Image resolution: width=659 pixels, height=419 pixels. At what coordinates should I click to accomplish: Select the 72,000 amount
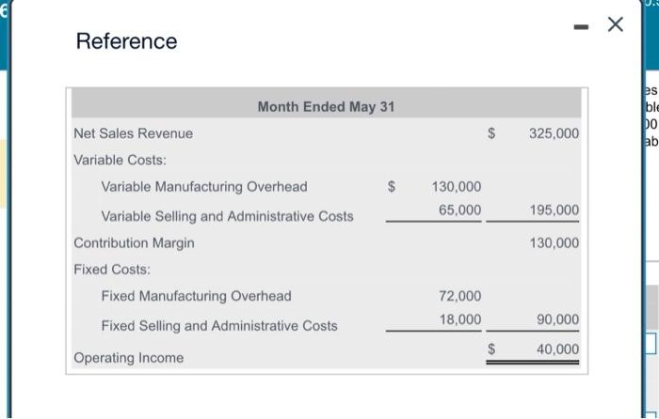pyautogui.click(x=460, y=296)
